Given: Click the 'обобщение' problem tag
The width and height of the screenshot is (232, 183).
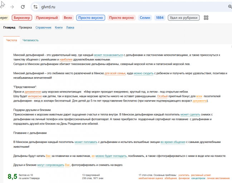Looking at the screenshot, I should coord(171,178).
